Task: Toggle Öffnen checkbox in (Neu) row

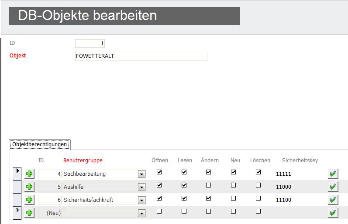Action: pyautogui.click(x=159, y=211)
